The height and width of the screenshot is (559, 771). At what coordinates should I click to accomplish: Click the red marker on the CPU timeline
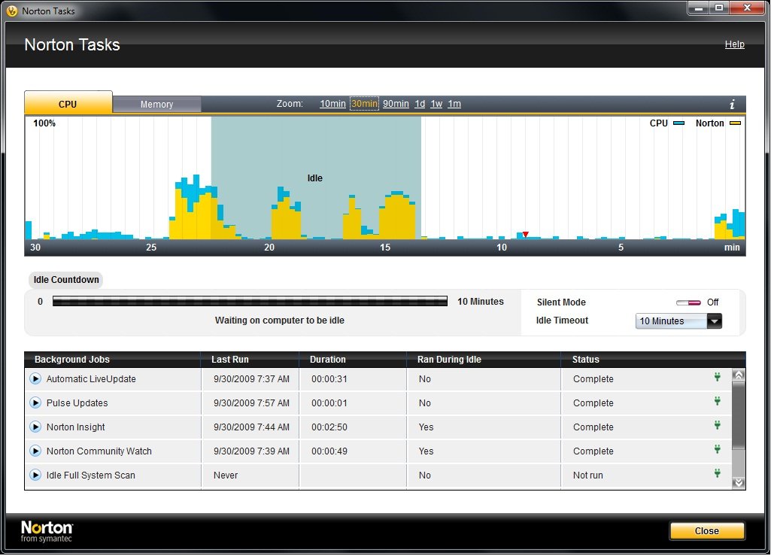[x=526, y=236]
